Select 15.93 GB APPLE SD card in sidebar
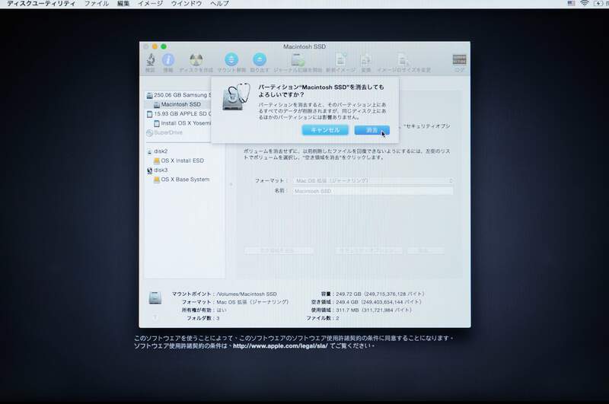 click(x=179, y=113)
